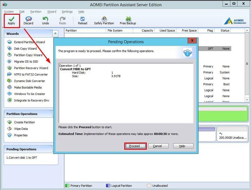
Task: Click the Reload toolbar icon
Action: pyautogui.click(x=83, y=21)
